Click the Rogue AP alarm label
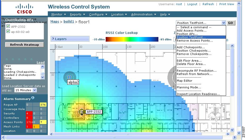Screen dimensions: 246x140 (11, 105)
